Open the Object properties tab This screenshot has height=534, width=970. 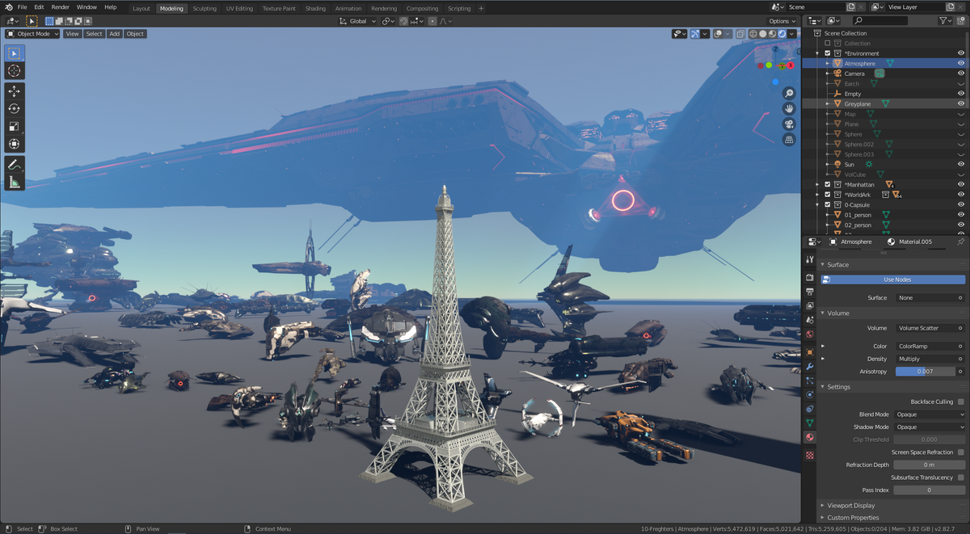point(810,352)
